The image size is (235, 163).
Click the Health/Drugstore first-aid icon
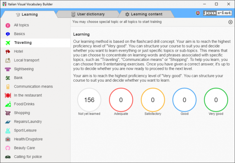pos(8,139)
